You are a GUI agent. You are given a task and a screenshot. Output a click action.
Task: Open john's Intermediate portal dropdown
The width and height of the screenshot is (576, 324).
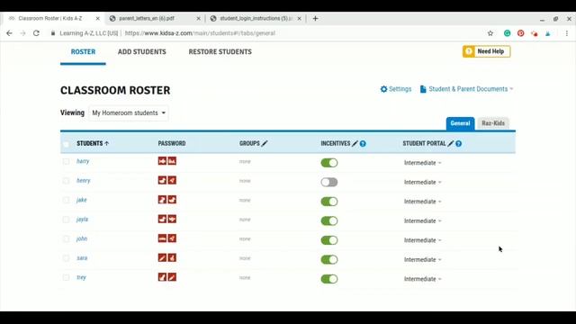(422, 240)
